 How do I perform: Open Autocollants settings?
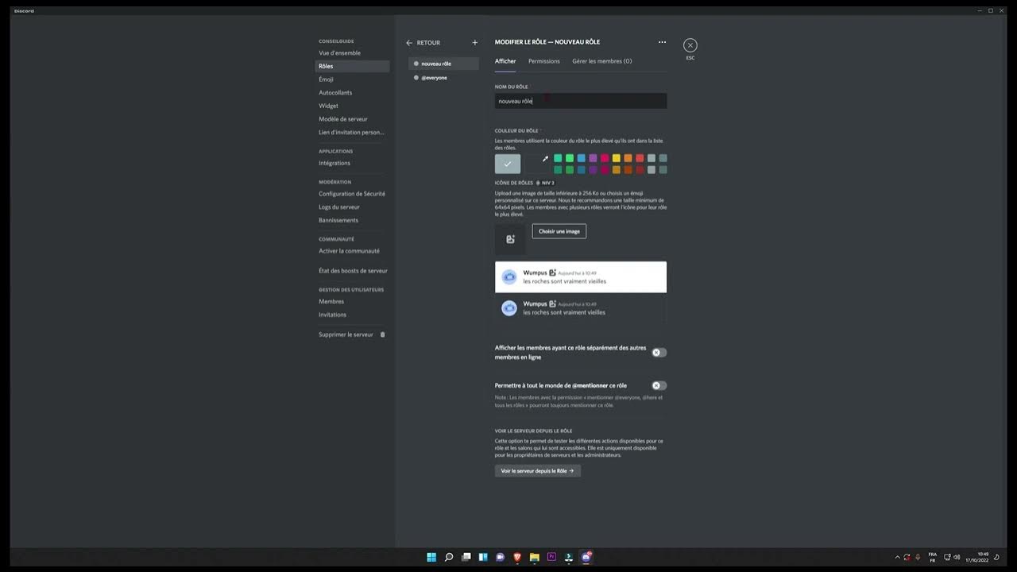352,93
